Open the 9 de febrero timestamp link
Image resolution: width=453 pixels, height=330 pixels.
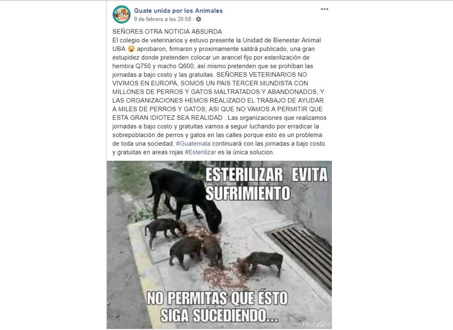click(162, 19)
